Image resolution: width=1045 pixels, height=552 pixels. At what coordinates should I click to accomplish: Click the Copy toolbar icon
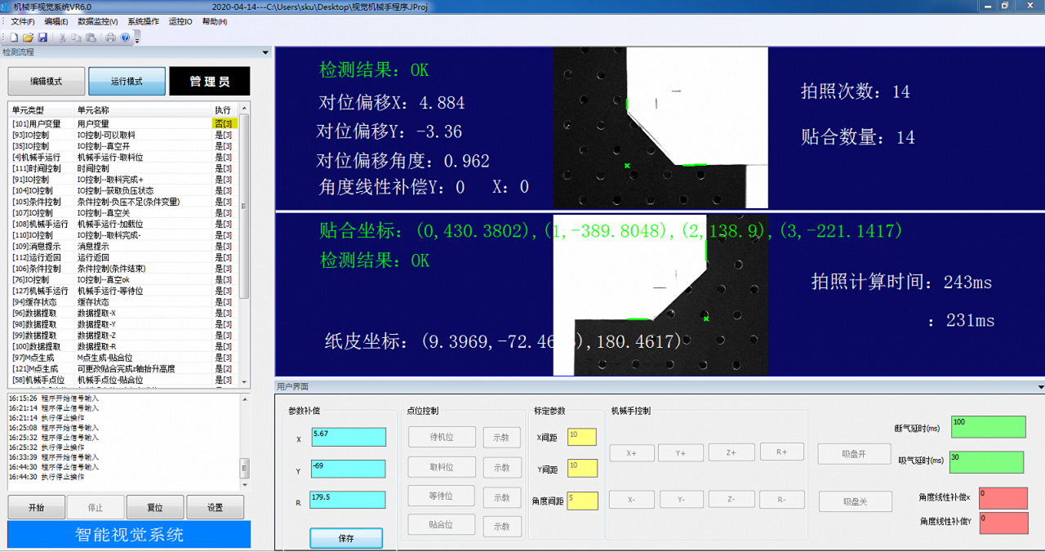point(76,38)
